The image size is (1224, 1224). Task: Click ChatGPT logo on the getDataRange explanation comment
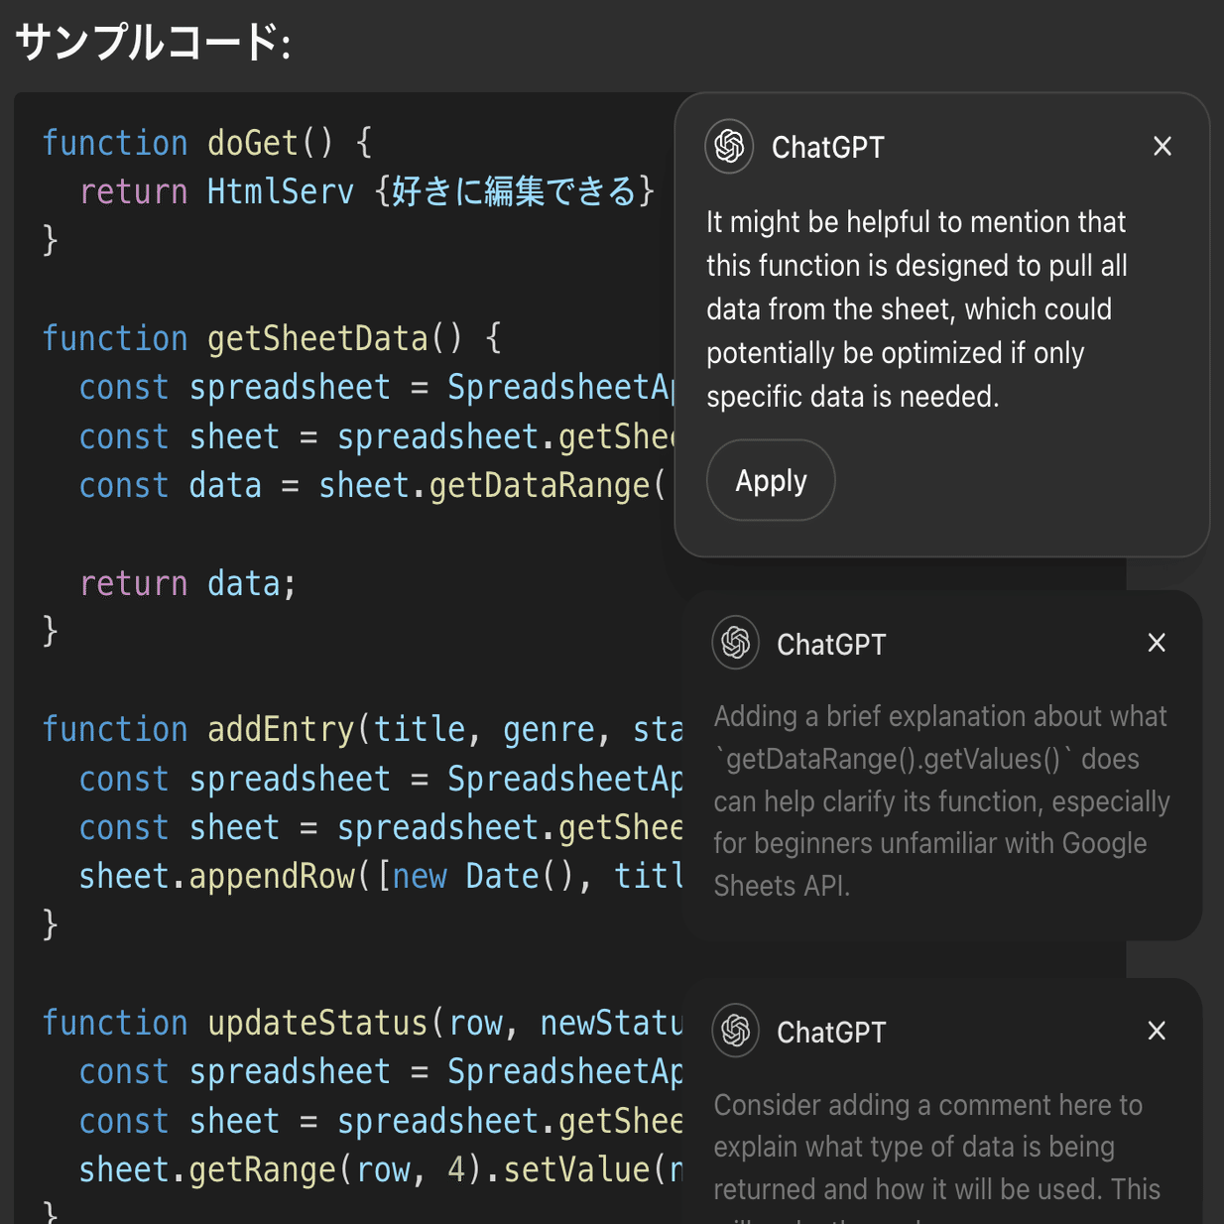click(735, 643)
